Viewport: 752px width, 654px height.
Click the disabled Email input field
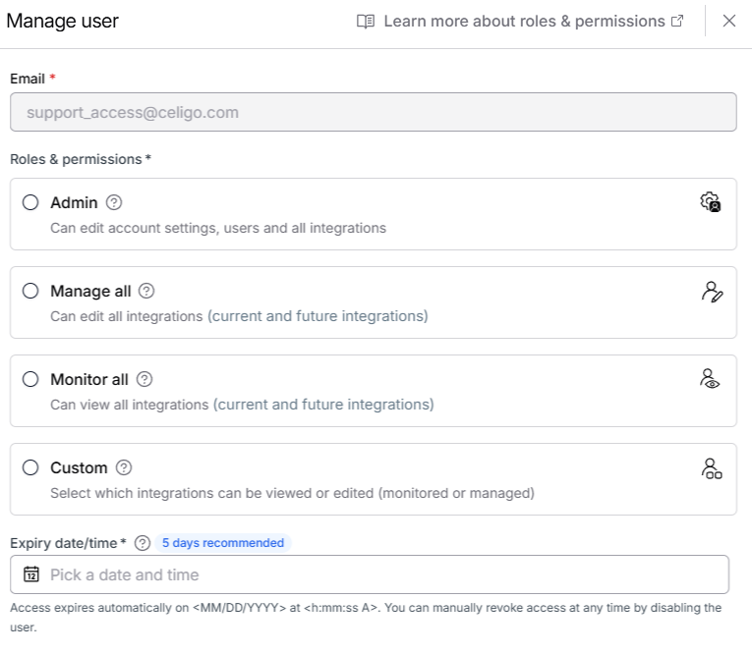coord(374,112)
